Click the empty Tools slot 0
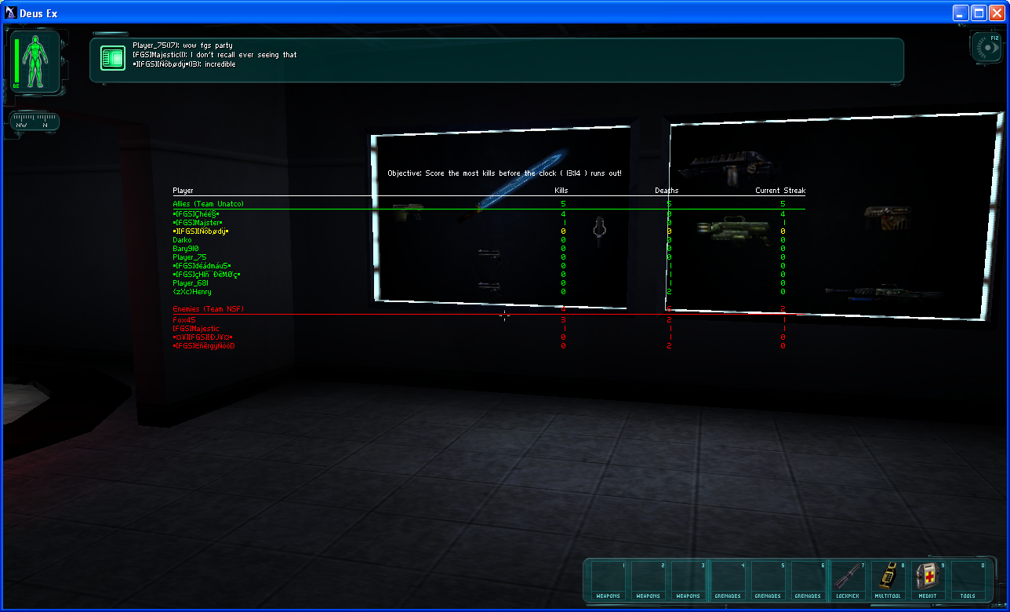This screenshot has width=1010, height=612. (968, 580)
